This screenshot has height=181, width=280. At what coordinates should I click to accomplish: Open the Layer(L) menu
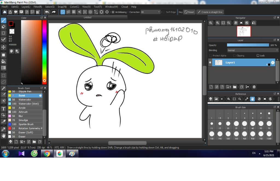pos(26,7)
